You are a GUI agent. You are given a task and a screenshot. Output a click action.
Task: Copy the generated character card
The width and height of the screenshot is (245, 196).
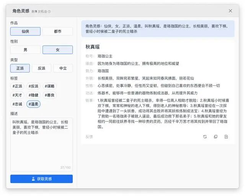pyautogui.click(x=216, y=137)
